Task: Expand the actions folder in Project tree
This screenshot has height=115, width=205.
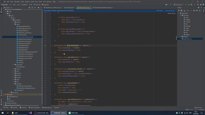Action: tap(13, 22)
